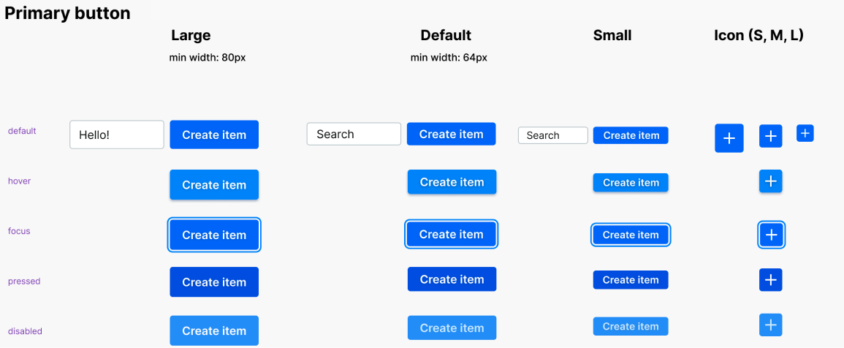Click the large default-state Create item button
The image size is (844, 348).
[x=214, y=135]
